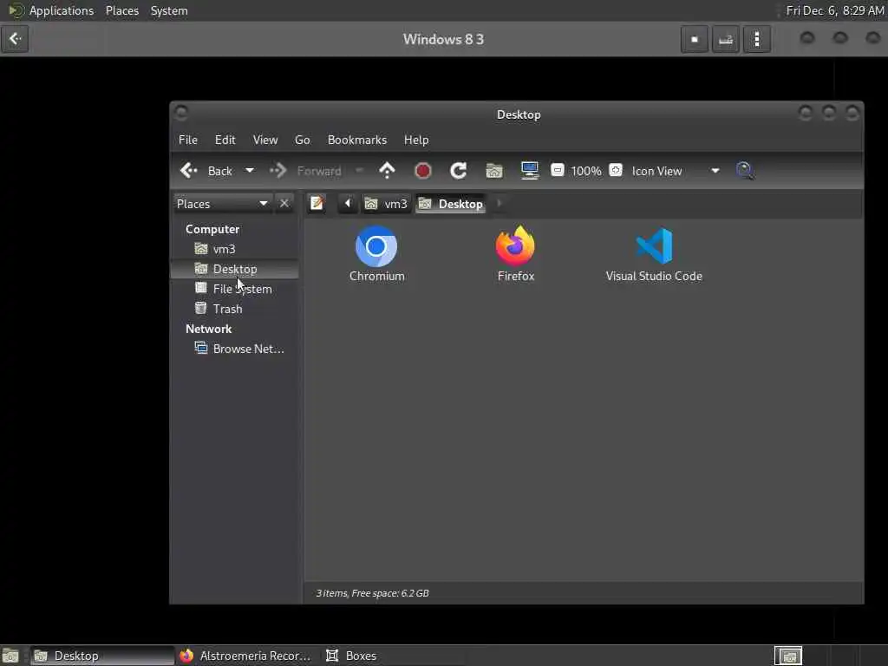Open the Desktop window menu button
This screenshot has height=666, width=888.
pyautogui.click(x=181, y=114)
